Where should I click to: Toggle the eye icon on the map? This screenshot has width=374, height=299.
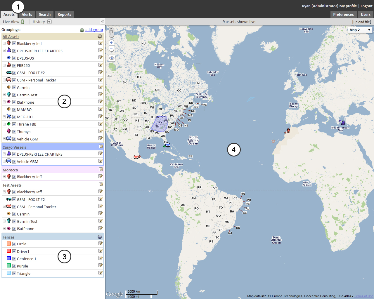[x=111, y=58]
